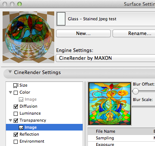Click the white surface color preview swatch
The height and width of the screenshot is (146, 155).
click(x=61, y=19)
